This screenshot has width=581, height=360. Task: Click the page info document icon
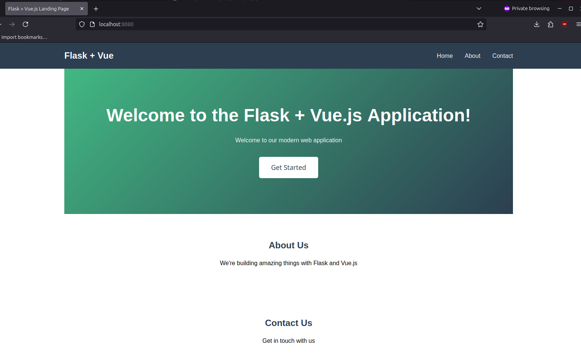click(92, 24)
